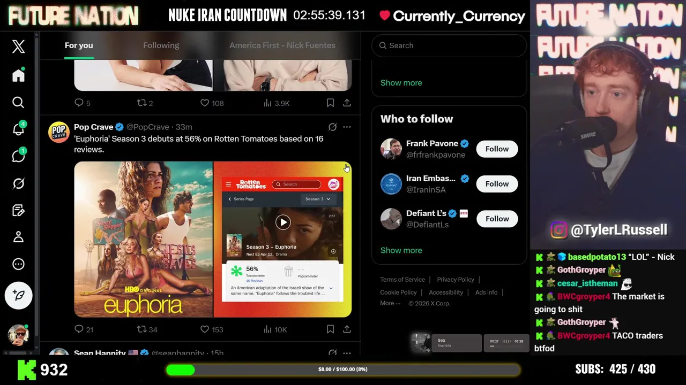The width and height of the screenshot is (686, 385).
Task: Click Grok icon on Pop Crave post
Action: pyautogui.click(x=332, y=127)
